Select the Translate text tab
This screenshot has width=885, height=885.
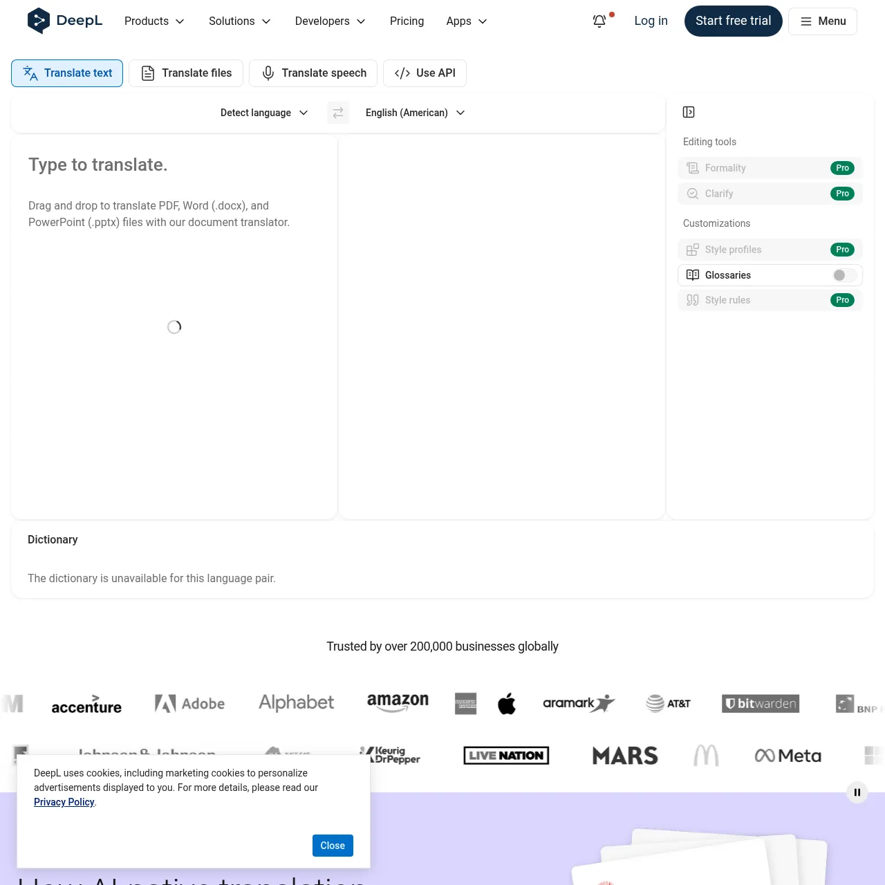click(67, 73)
